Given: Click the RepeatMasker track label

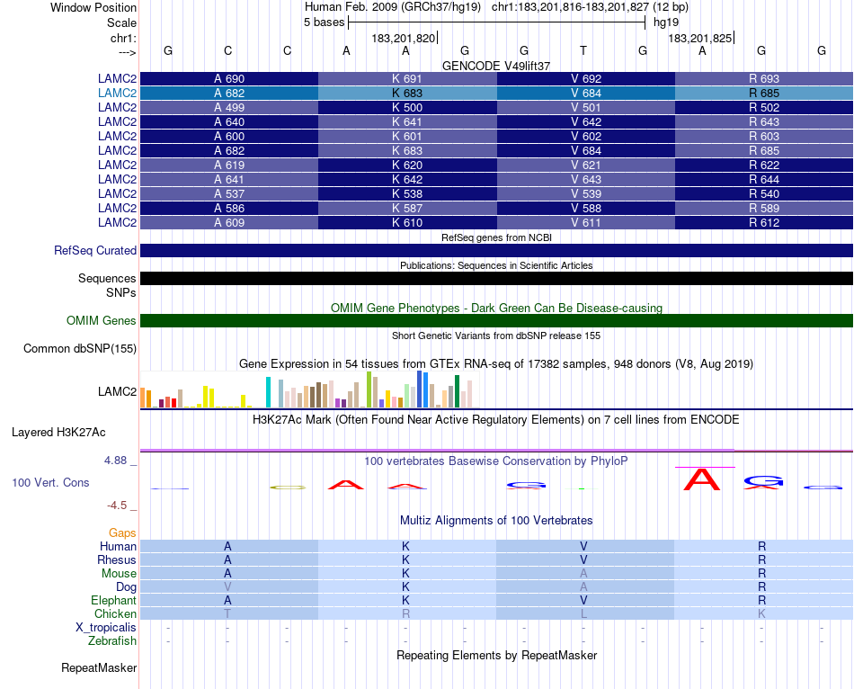Looking at the screenshot, I should pyautogui.click(x=99, y=667).
